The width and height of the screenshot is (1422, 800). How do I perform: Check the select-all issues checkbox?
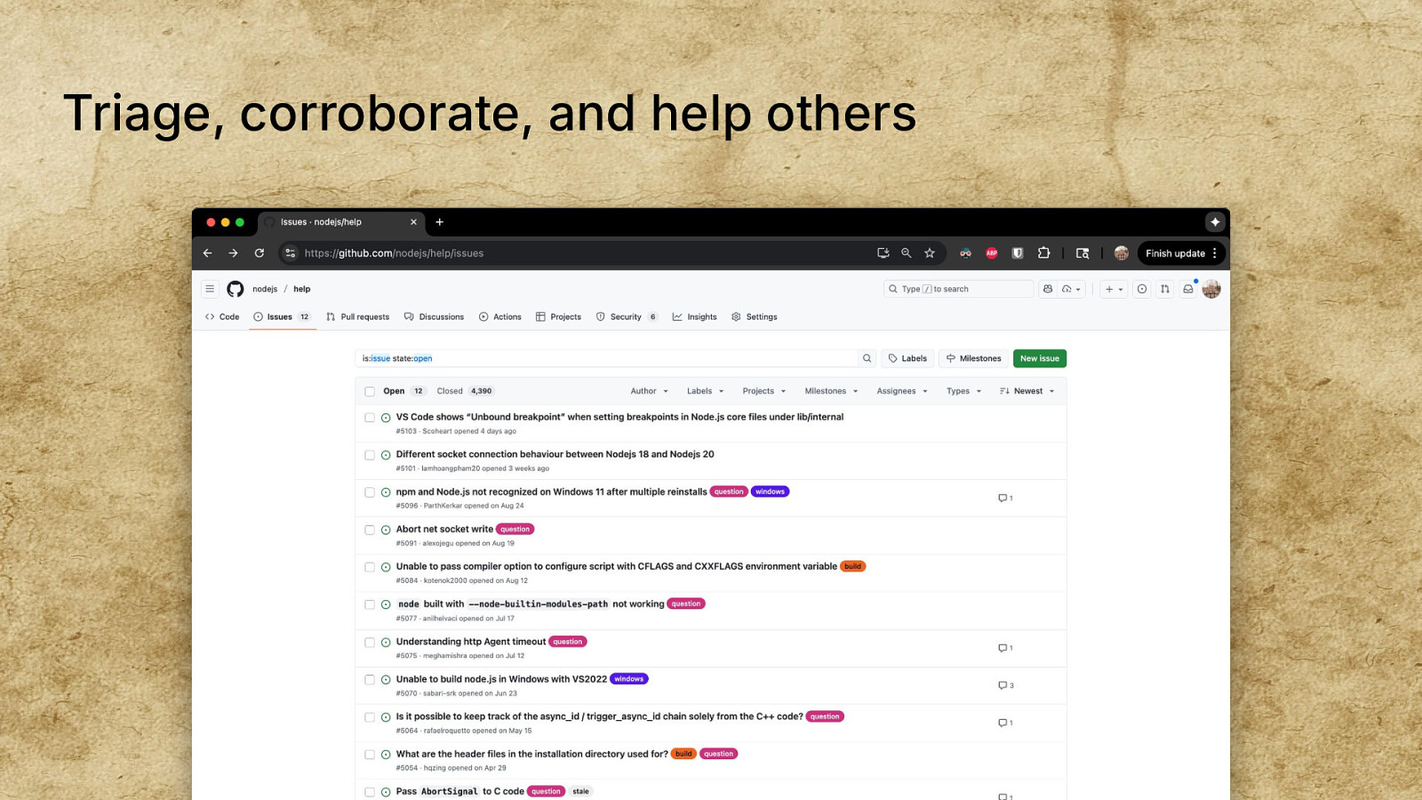[x=370, y=391]
